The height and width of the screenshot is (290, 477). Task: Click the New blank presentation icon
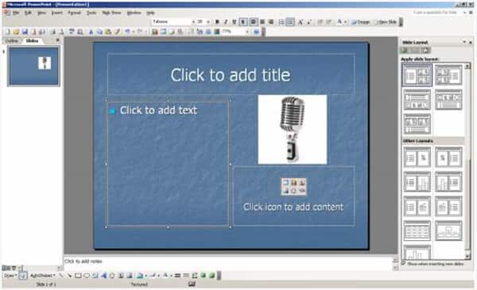coord(8,32)
